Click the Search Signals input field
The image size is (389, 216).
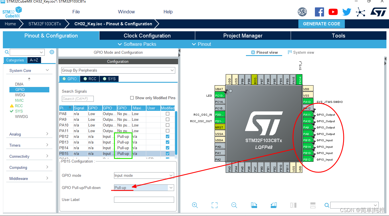pyautogui.click(x=78, y=99)
